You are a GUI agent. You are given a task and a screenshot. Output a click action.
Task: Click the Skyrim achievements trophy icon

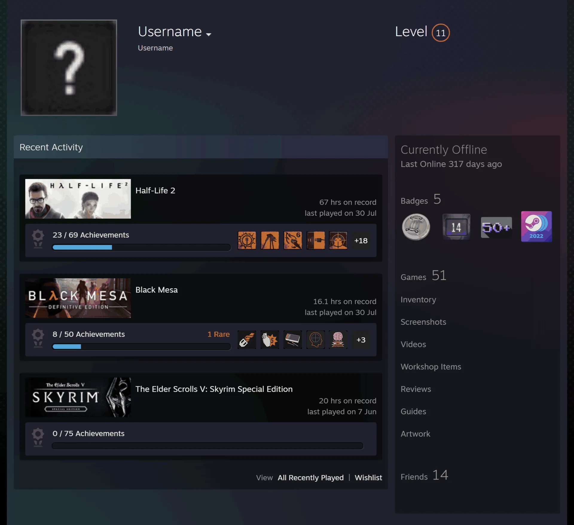(38, 437)
